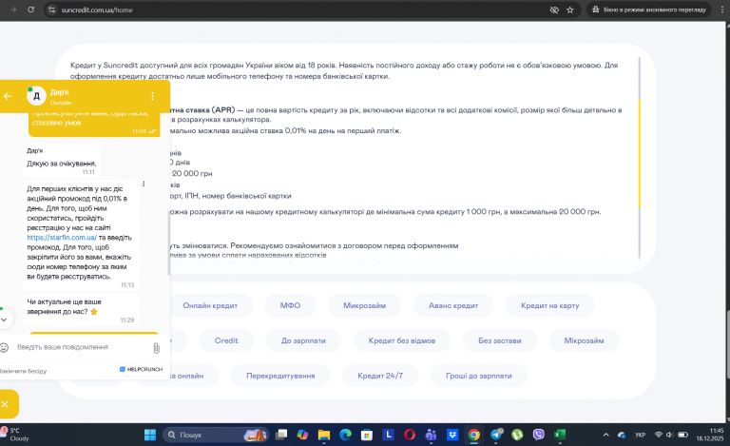Bookmark this page with star icon
The width and height of the screenshot is (730, 446).
tap(570, 10)
